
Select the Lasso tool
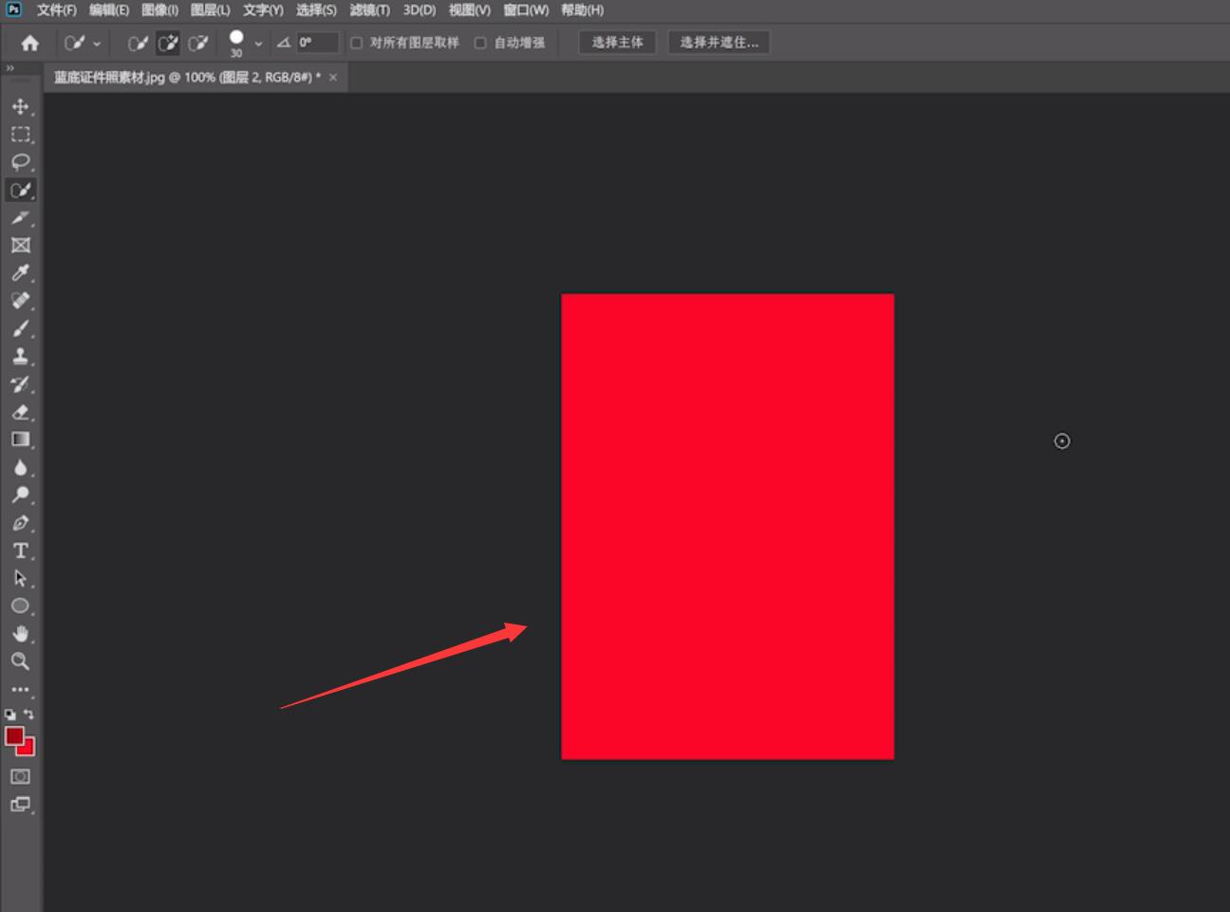tap(20, 162)
